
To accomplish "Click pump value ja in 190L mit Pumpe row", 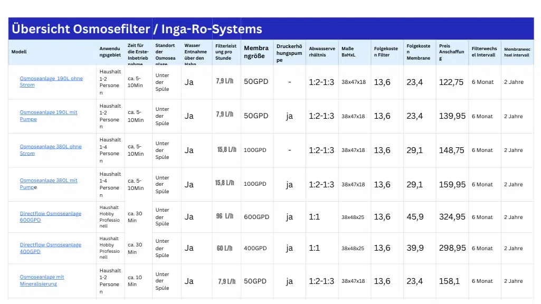I will [x=289, y=116].
